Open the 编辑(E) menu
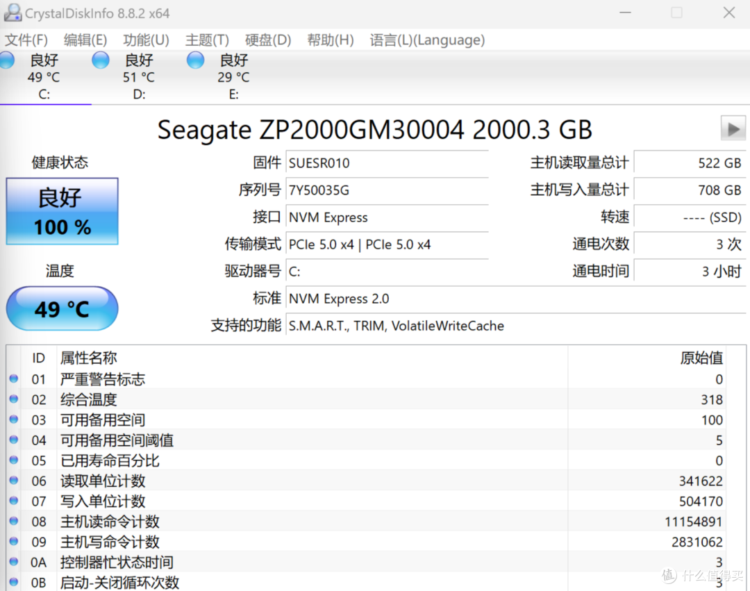This screenshot has height=591, width=750. click(85, 40)
